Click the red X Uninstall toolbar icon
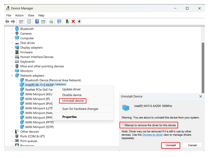209x157 pixels. [x=73, y=21]
